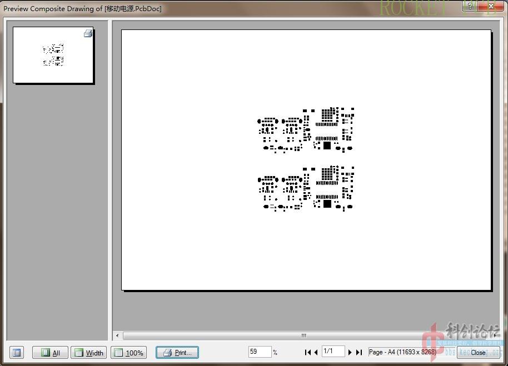Open the help question mark icon
This screenshot has width=508, height=366.
click(471, 7)
